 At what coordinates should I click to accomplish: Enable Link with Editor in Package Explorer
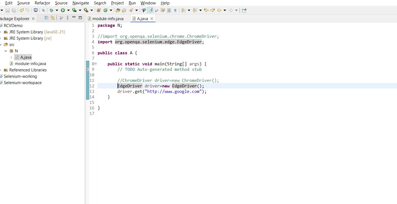[52, 18]
